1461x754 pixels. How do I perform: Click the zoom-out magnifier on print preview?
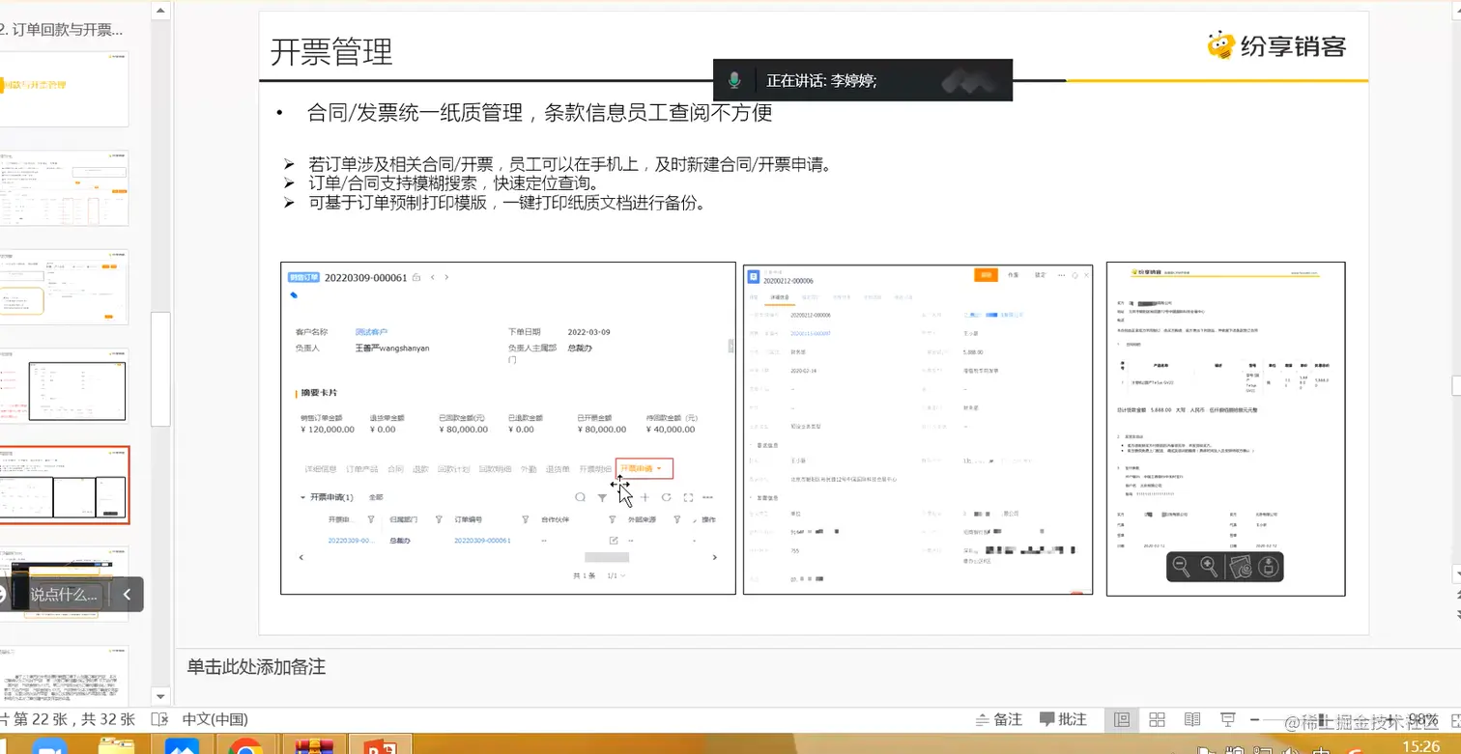(1181, 567)
